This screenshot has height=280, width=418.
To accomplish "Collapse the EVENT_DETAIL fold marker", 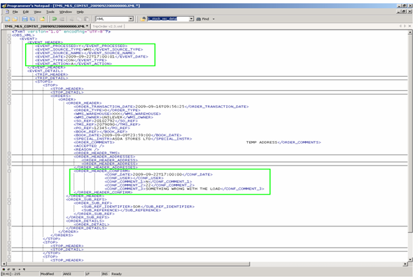I will 9,71.
